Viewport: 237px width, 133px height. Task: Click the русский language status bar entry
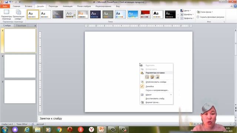coord(40,124)
